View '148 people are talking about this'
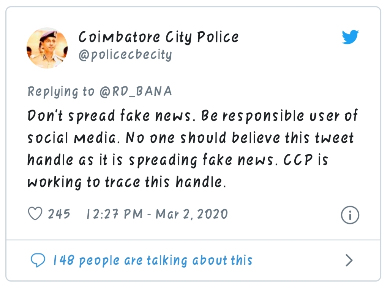 [153, 261]
